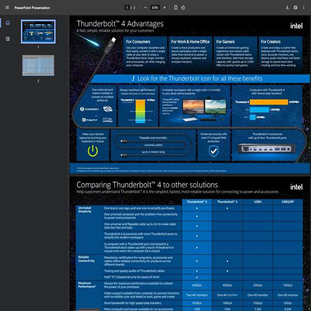Click the 'Thunderbolt 4' column header
Screen dimensions: 311x311
(197, 202)
